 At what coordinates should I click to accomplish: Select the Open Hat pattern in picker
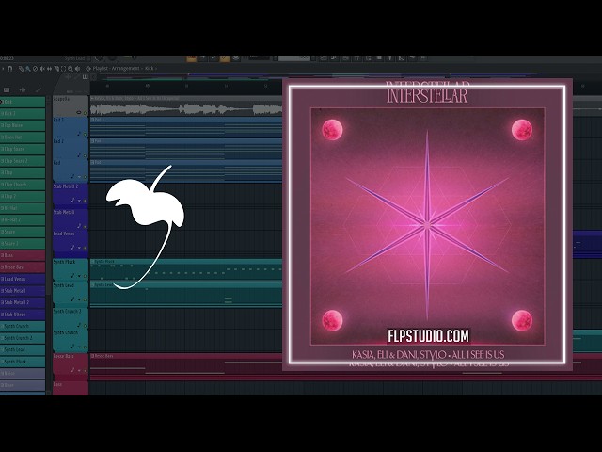tap(23, 137)
